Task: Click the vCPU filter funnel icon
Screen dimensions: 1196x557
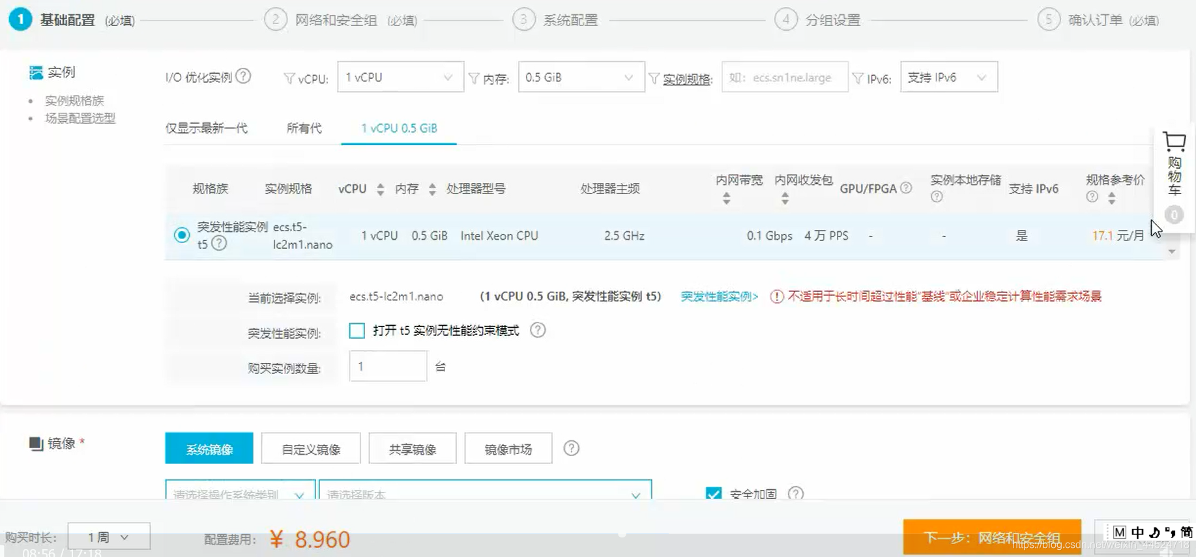Action: (289, 78)
